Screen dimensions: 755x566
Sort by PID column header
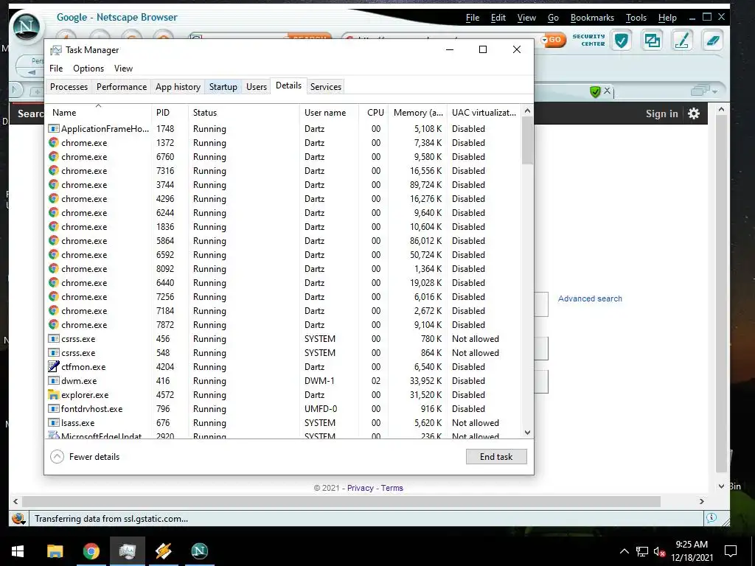pyautogui.click(x=170, y=112)
